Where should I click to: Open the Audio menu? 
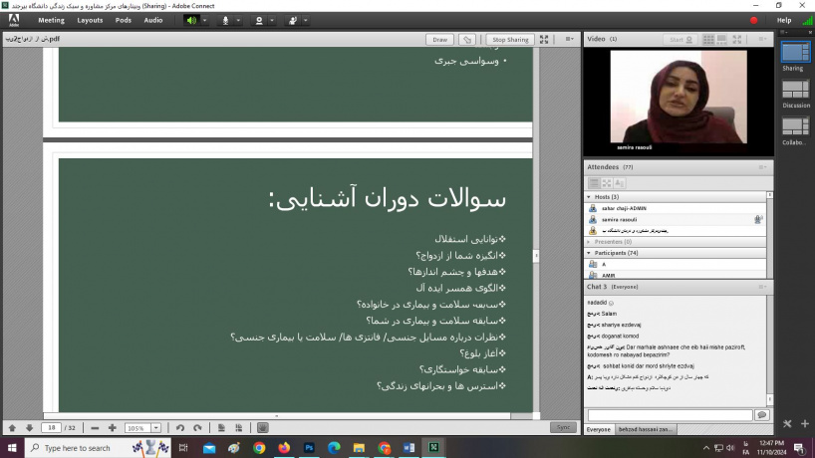[153, 20]
